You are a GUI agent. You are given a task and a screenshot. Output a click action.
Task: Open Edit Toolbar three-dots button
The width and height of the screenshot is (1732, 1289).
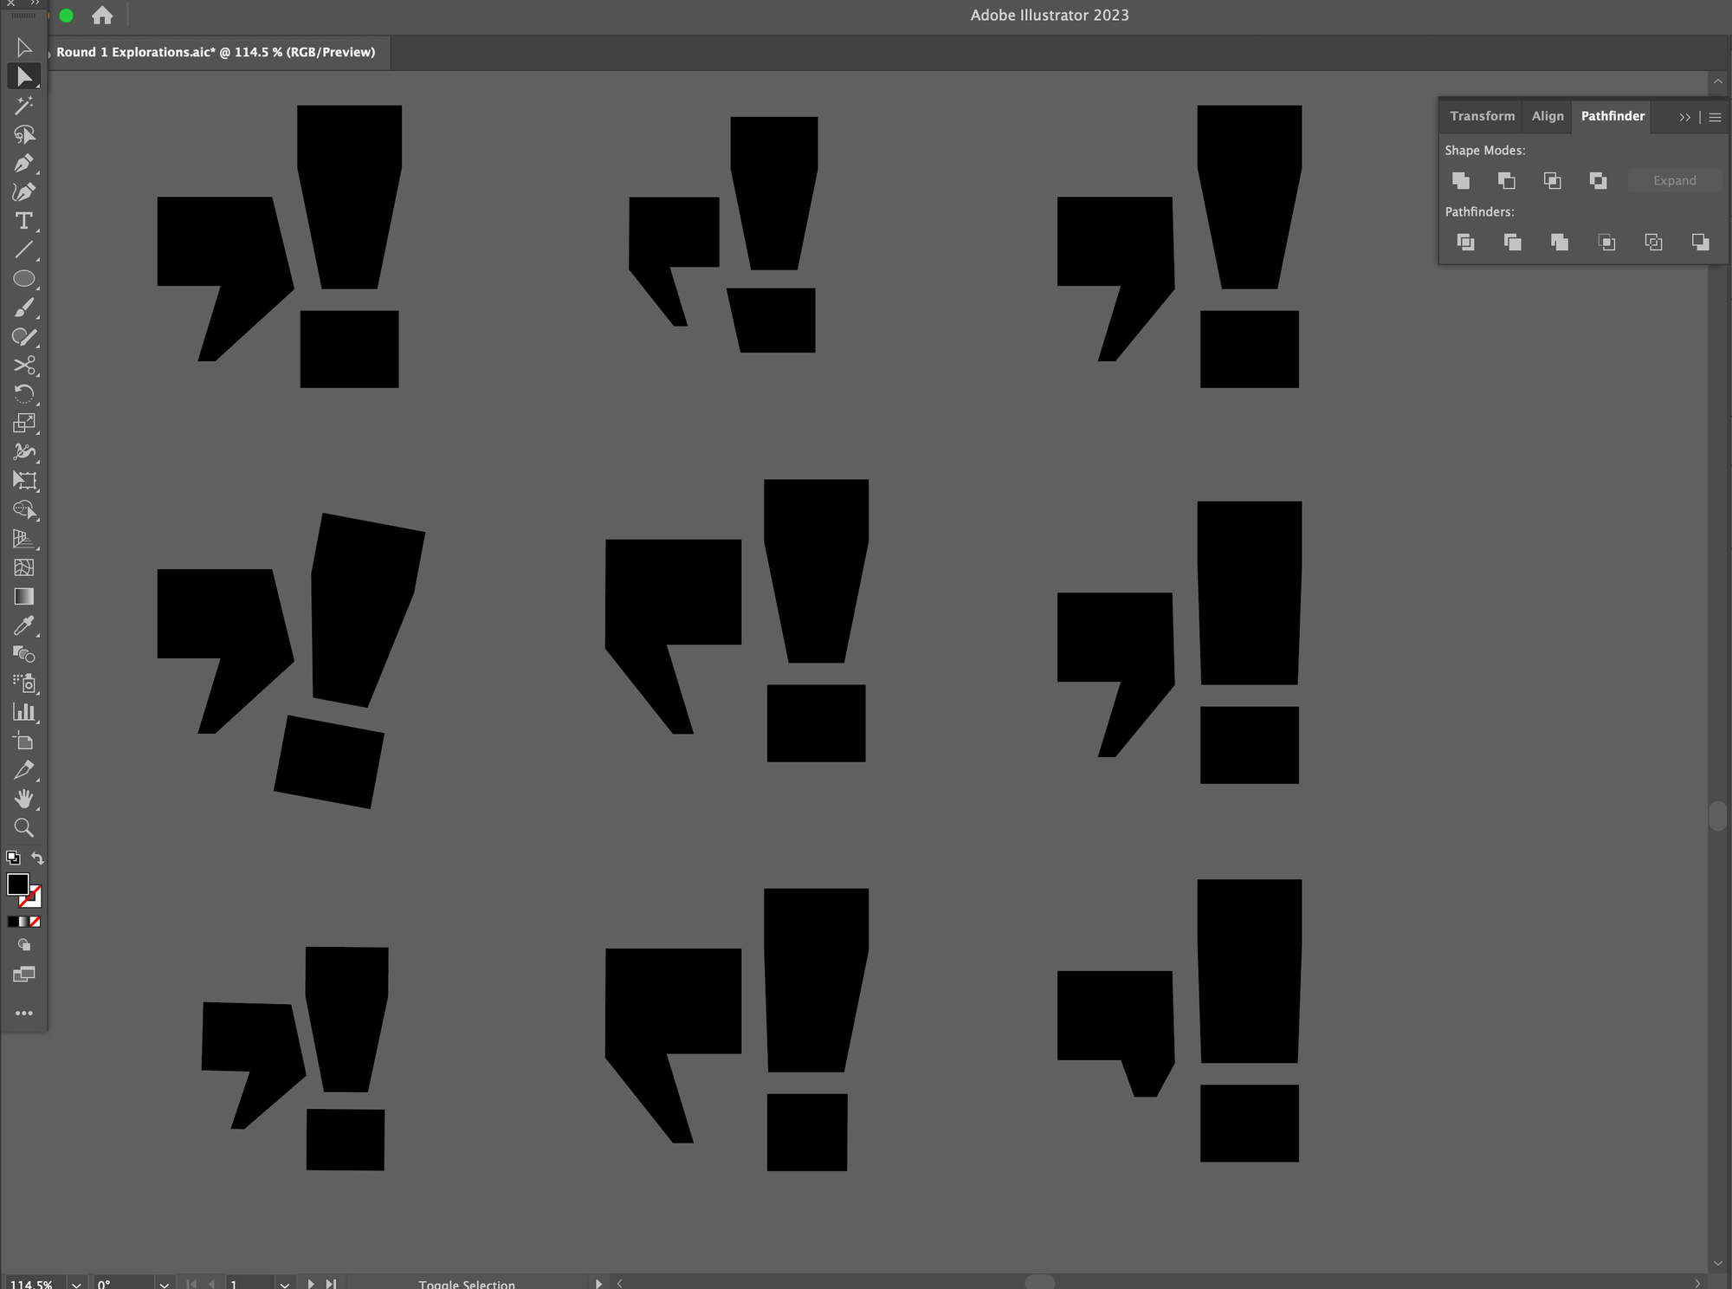coord(23,1013)
